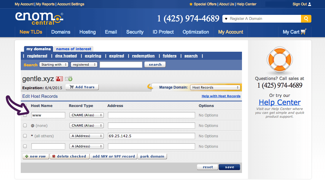The height and width of the screenshot is (181, 325).
Task: Open the Domains menu
Action: point(61,32)
